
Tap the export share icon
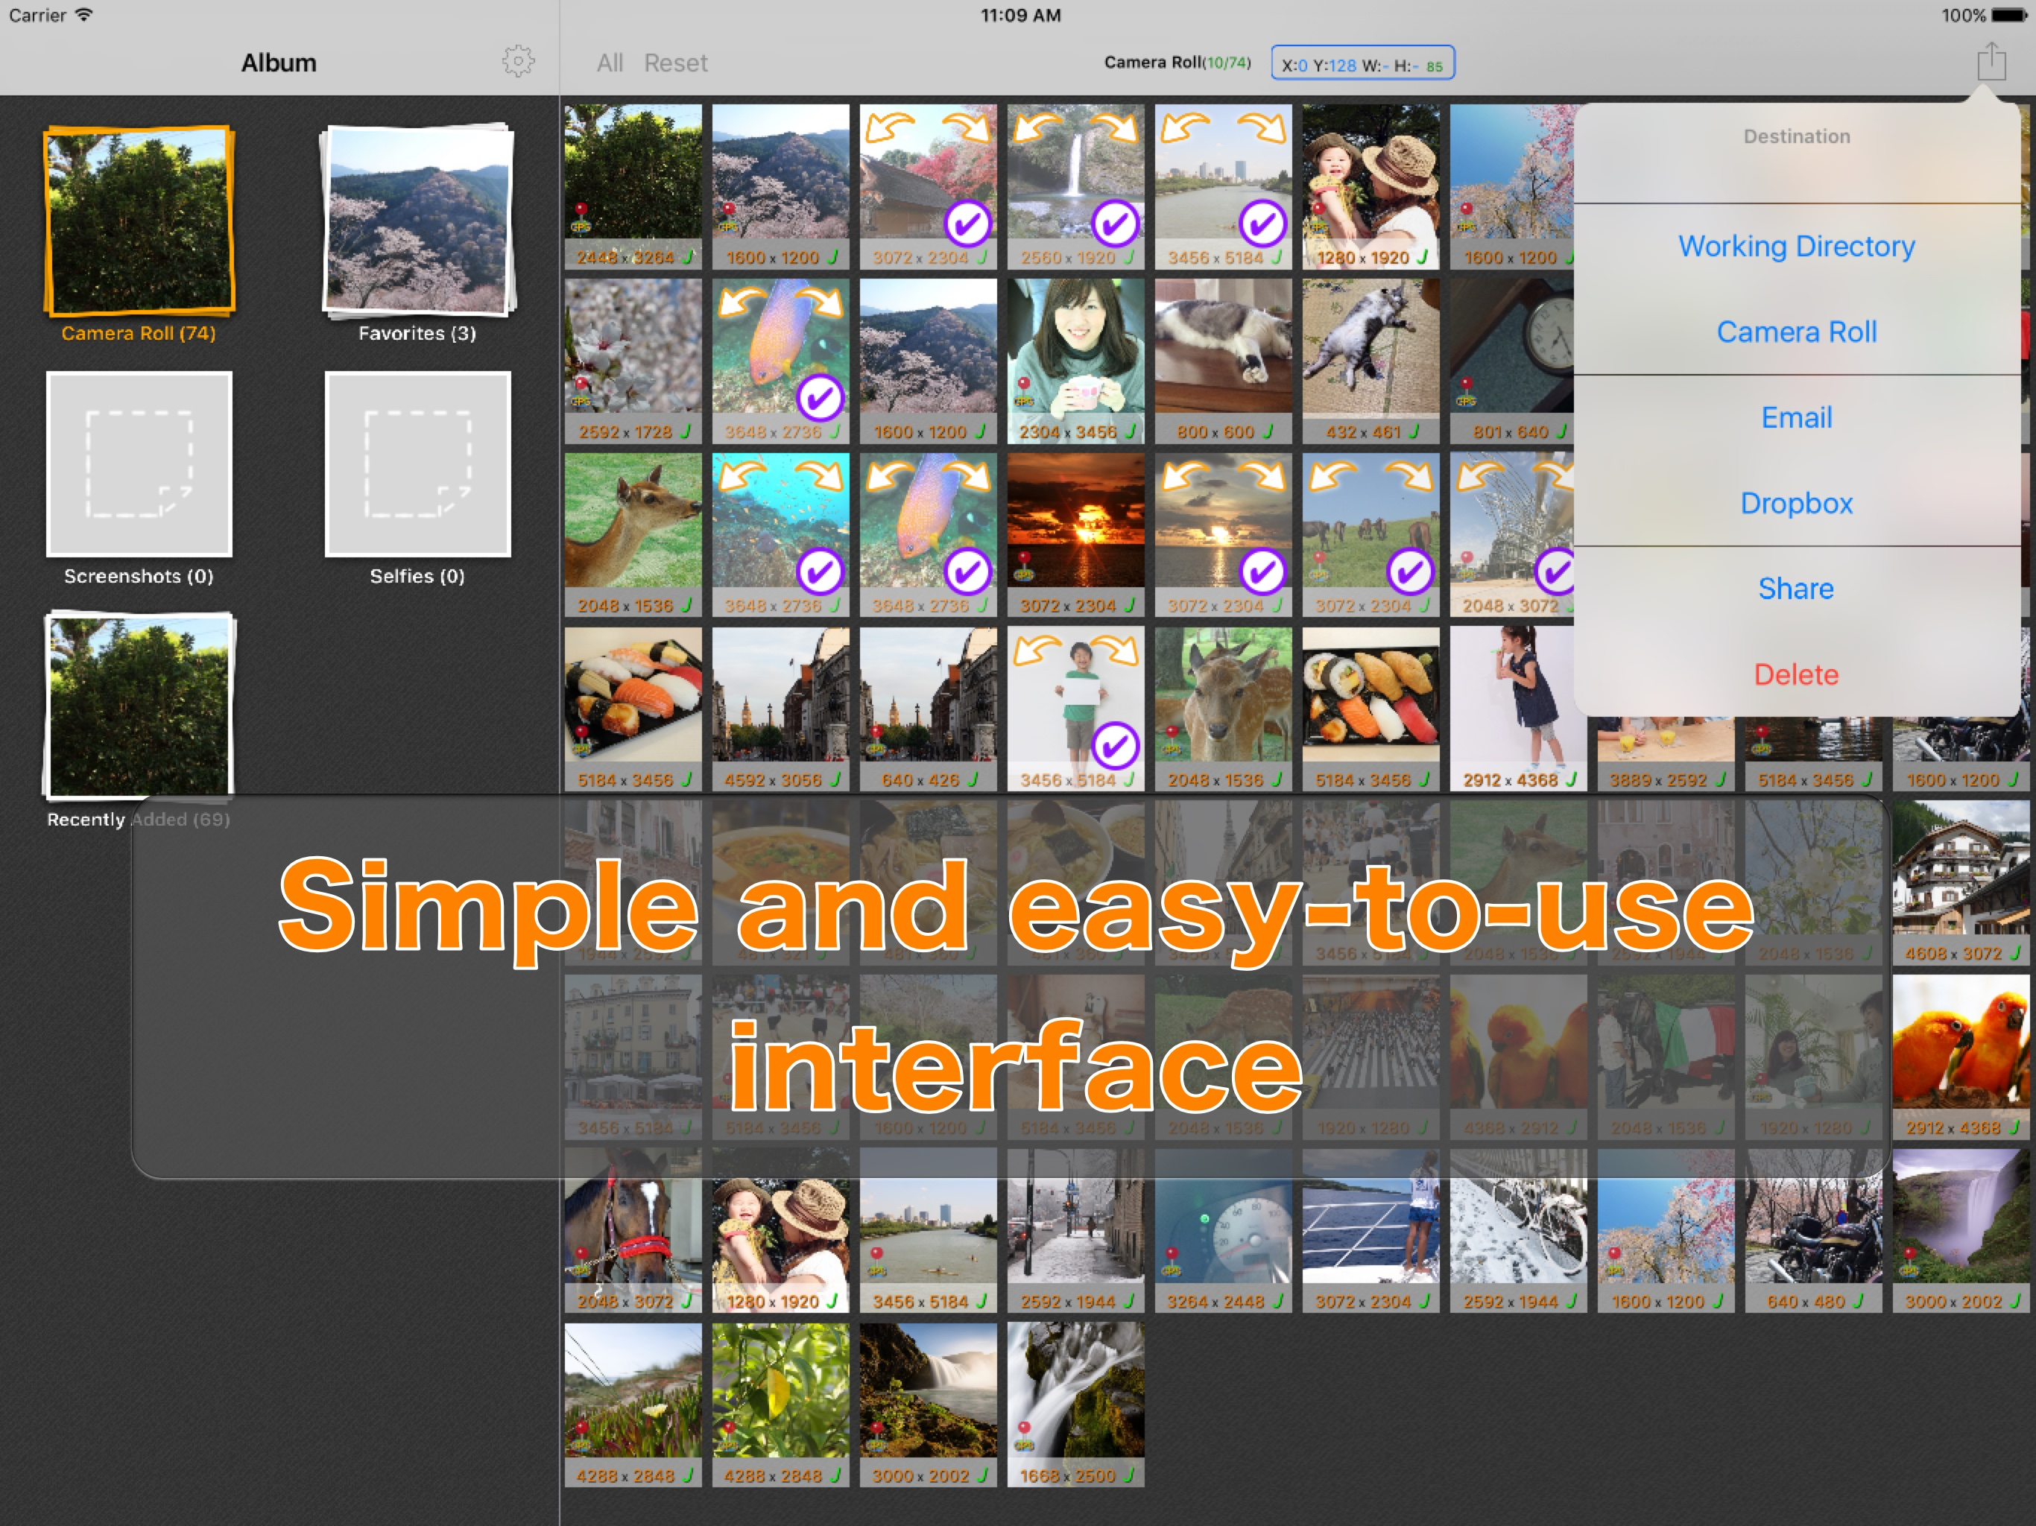1991,62
